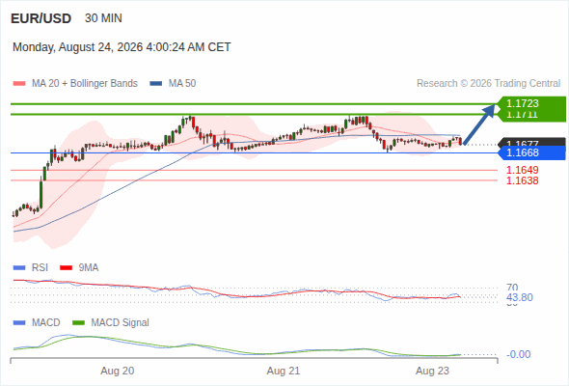Click the EUR/USD symbol title

coord(41,18)
